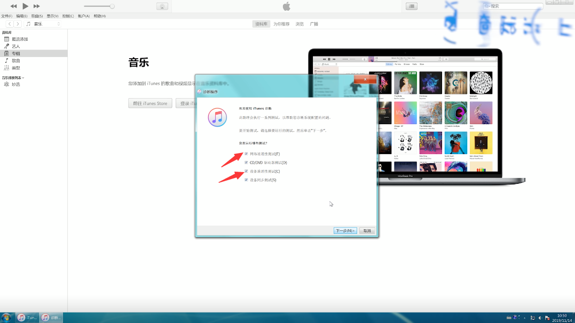Open the 文件(F) menu

6,16
